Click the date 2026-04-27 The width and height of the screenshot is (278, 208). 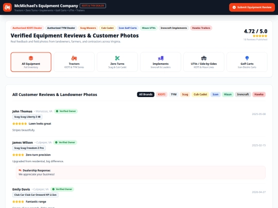pos(258,192)
